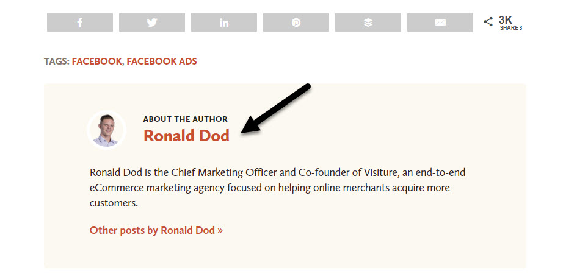The height and width of the screenshot is (277, 577).
Task: Share the post via Buffer
Action: pyautogui.click(x=368, y=23)
